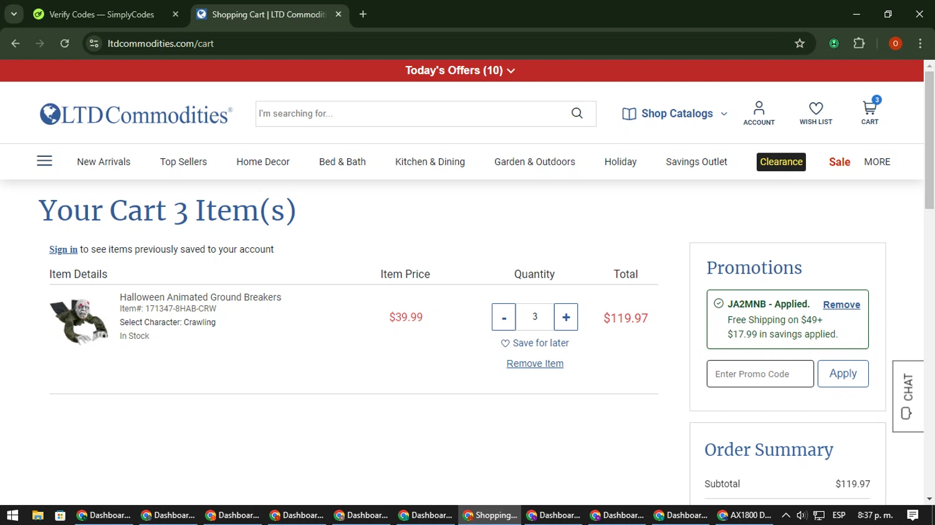Screen dimensions: 935x525
Task: Browse the Home Decor category
Action: coord(263,162)
